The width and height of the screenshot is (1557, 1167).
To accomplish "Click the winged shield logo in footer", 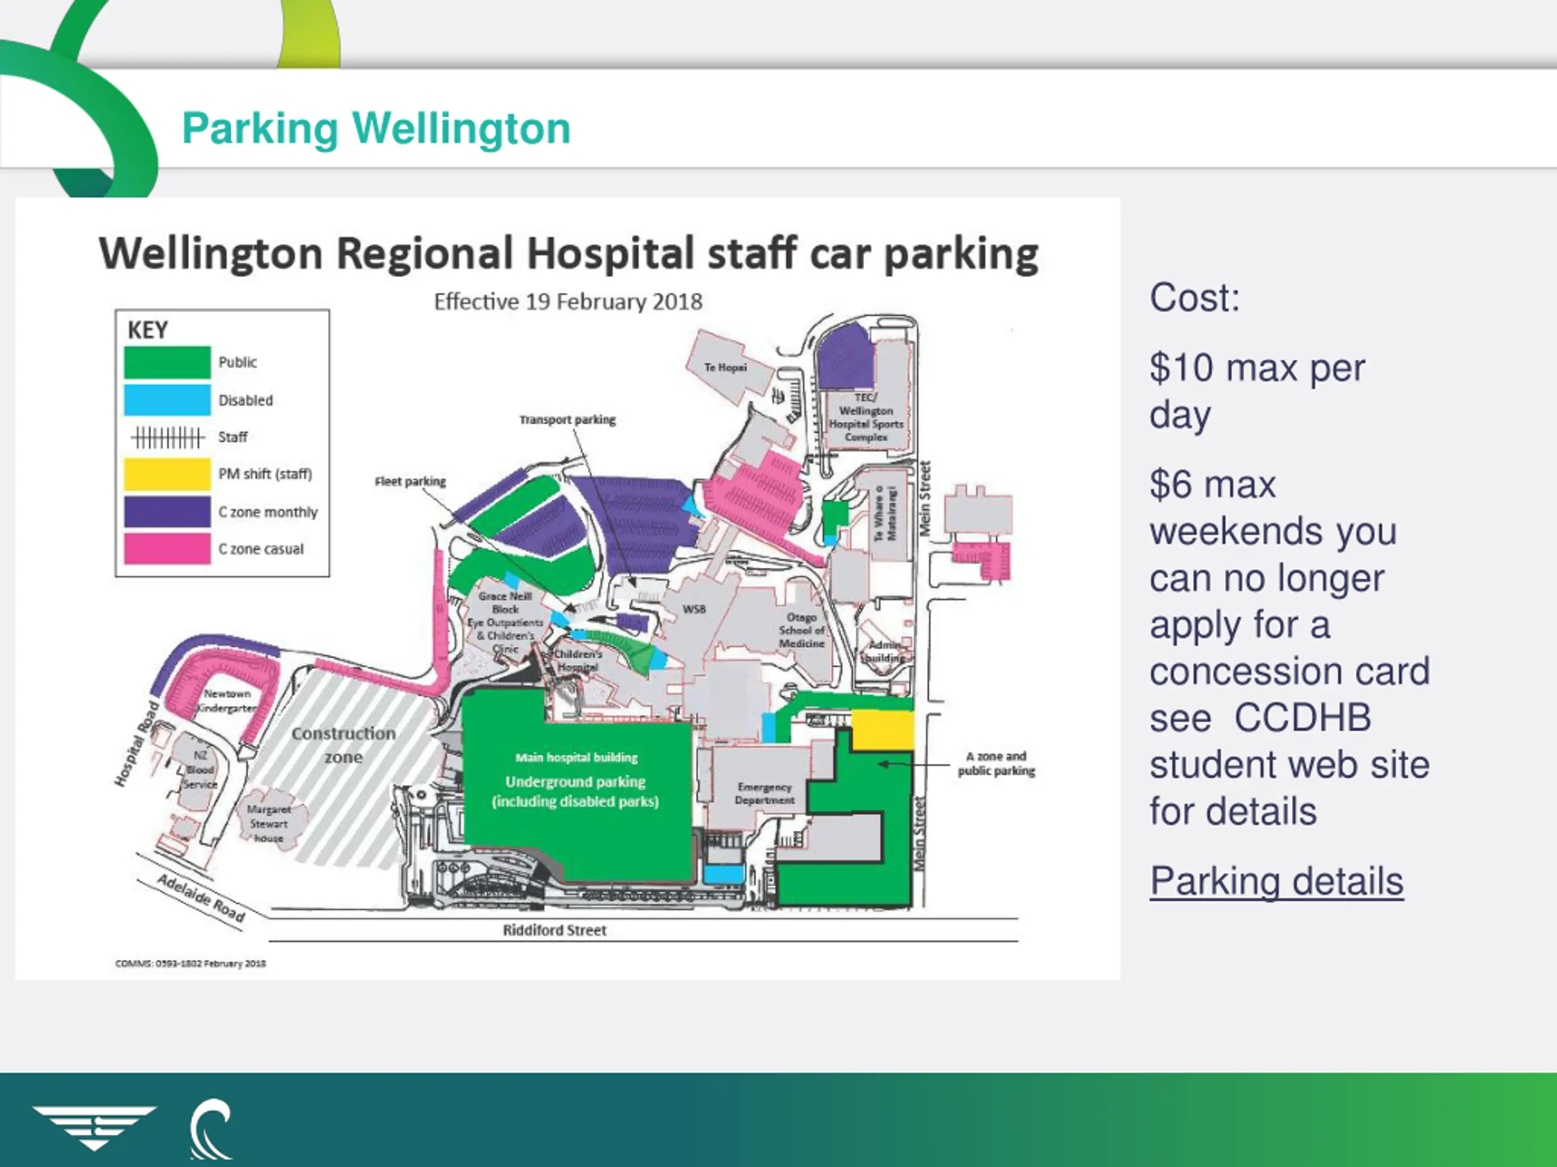I will point(94,1127).
